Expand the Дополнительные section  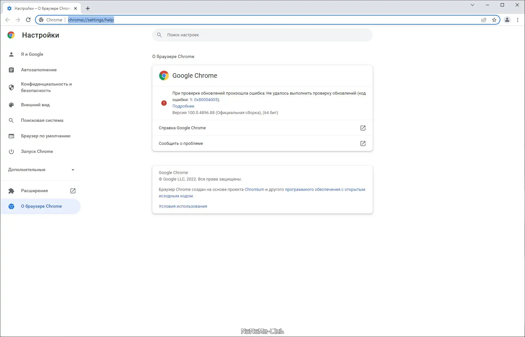point(41,169)
